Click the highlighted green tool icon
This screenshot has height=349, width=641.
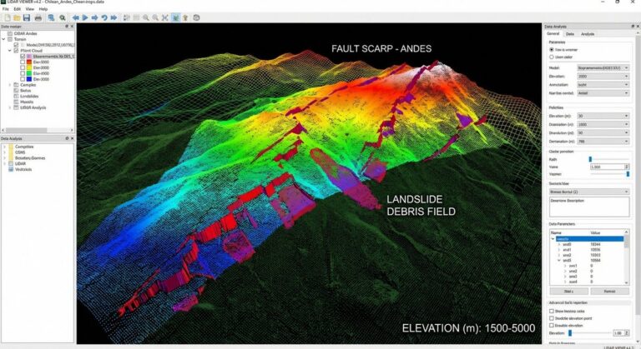point(175,18)
